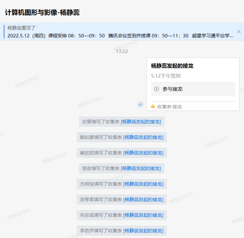The image size is (244, 238).
Task: Open the 接龙 link in 崔欣凯's message
Action: tap(143, 153)
